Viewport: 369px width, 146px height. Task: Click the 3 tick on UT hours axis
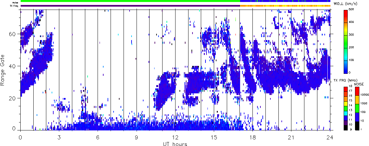click(59, 137)
